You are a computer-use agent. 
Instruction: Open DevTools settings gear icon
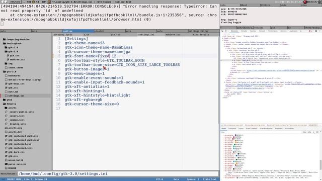316,31
